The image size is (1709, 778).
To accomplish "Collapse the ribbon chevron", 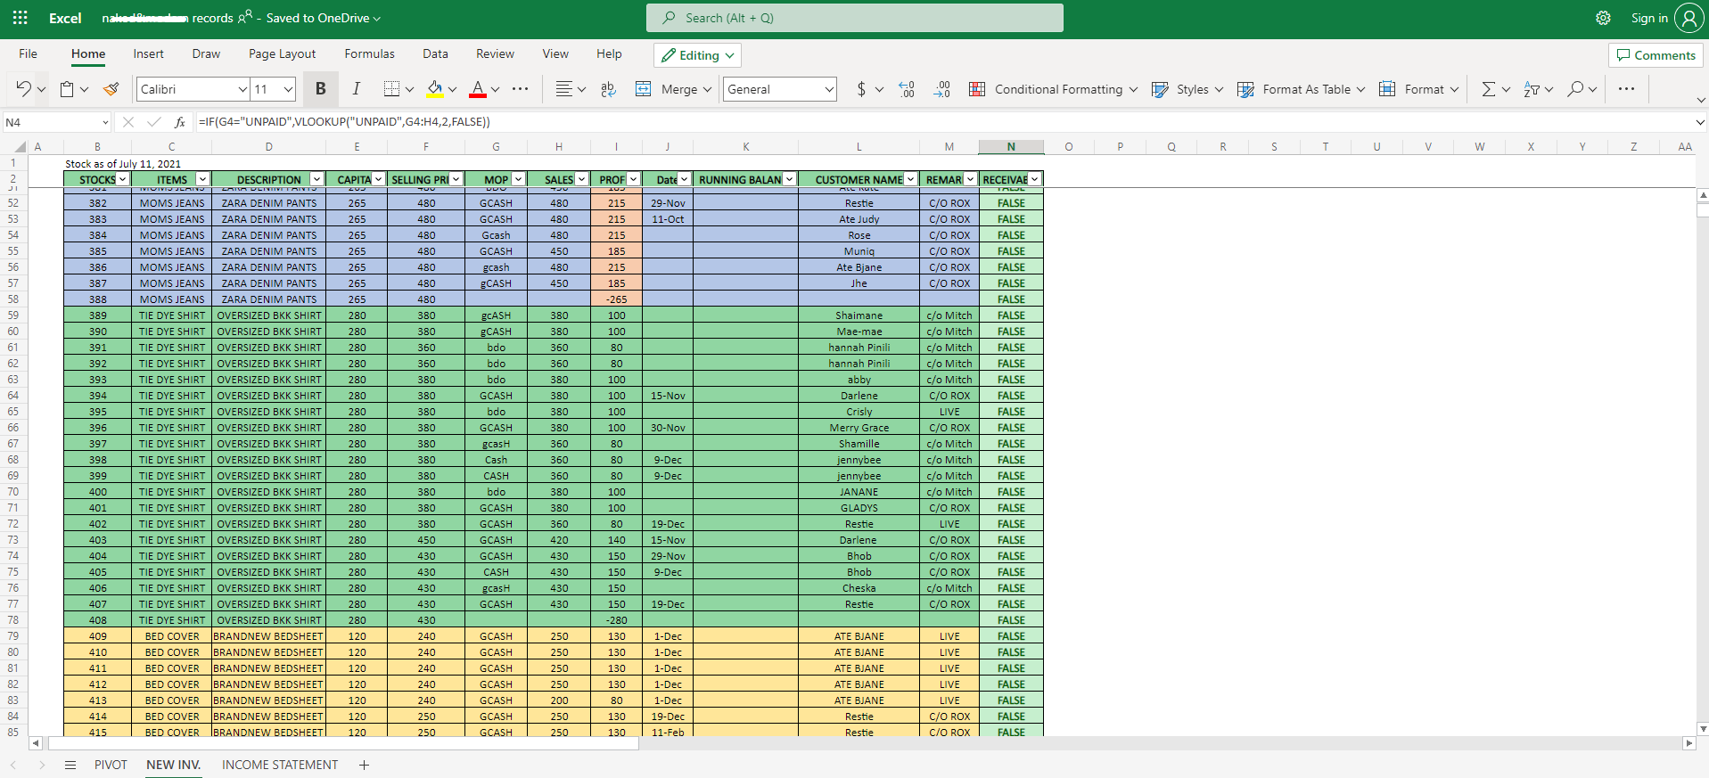I will coord(1700,100).
